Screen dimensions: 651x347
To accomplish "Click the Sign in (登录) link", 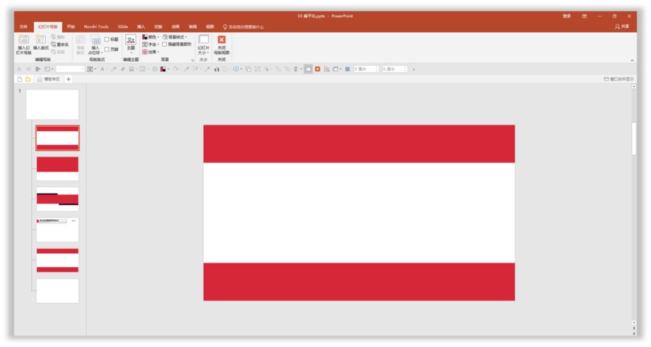I will (x=567, y=16).
